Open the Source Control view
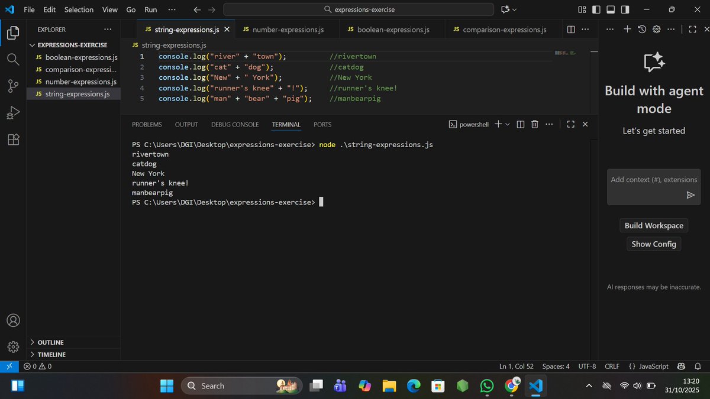The width and height of the screenshot is (710, 399). tap(13, 86)
